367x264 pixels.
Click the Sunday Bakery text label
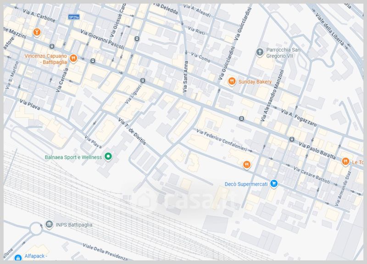[x=256, y=82]
